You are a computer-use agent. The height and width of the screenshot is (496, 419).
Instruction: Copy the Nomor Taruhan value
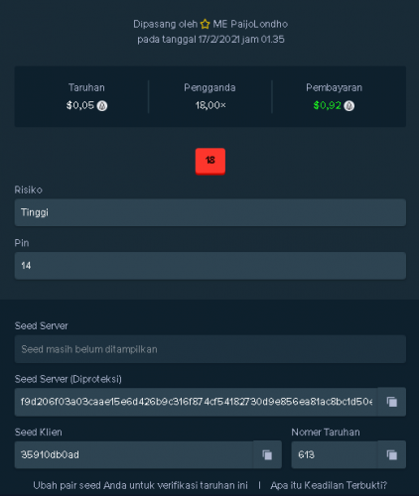(392, 454)
